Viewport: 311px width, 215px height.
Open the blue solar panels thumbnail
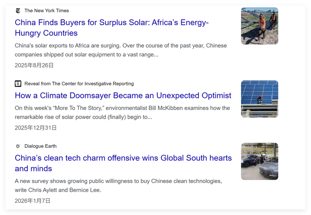pos(259,99)
